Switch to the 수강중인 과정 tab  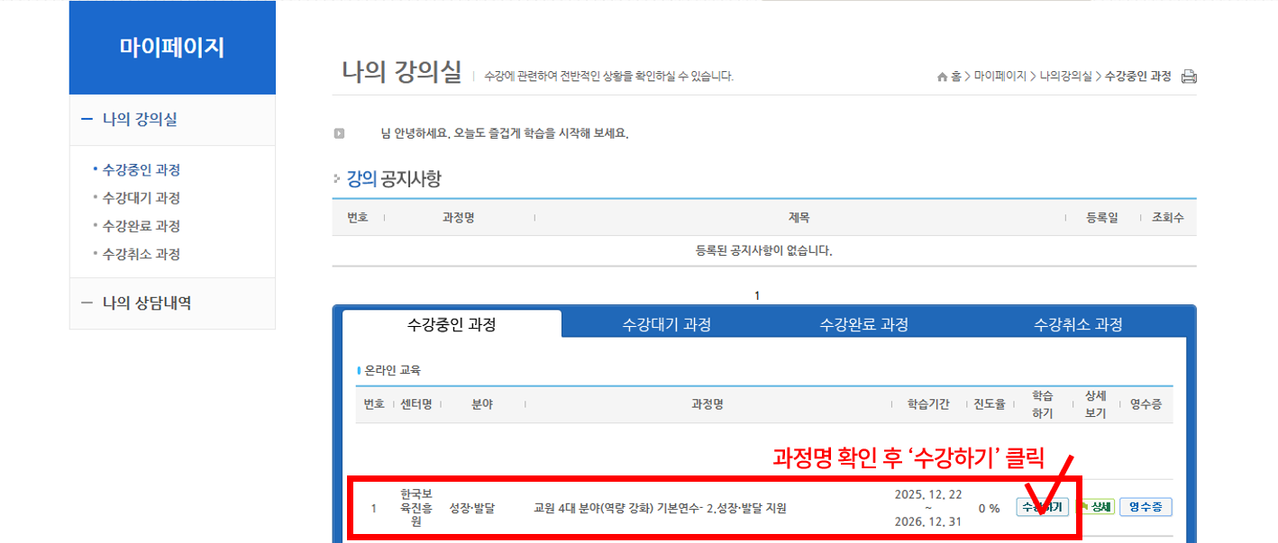(x=452, y=324)
